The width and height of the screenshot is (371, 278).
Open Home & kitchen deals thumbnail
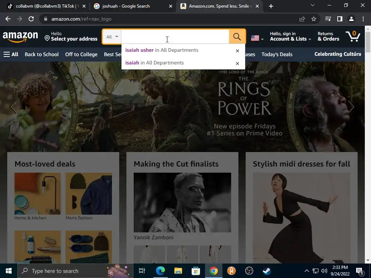point(38,194)
